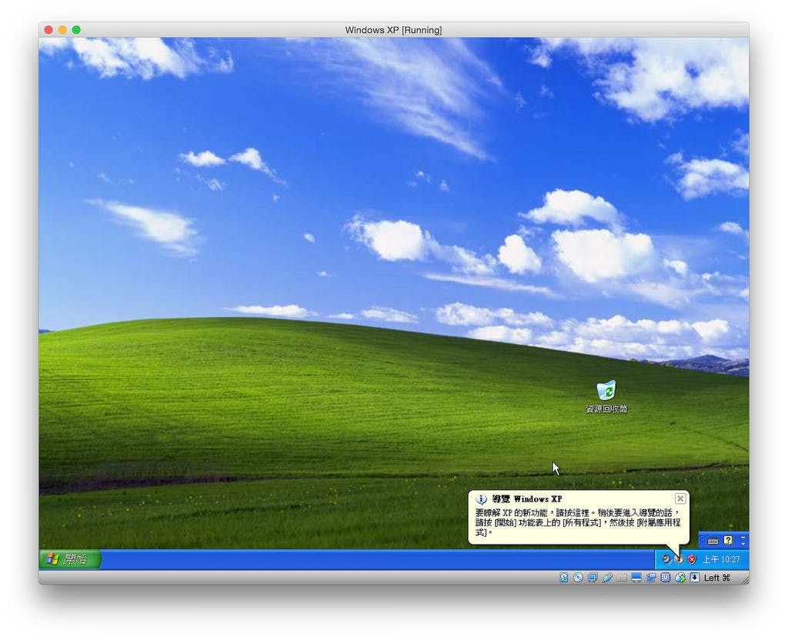788x640 pixels.
Task: Click the balloon text about XP new features
Action: 578,522
